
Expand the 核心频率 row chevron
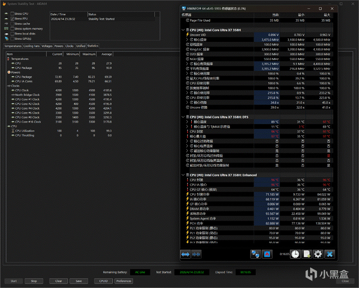click(x=187, y=40)
